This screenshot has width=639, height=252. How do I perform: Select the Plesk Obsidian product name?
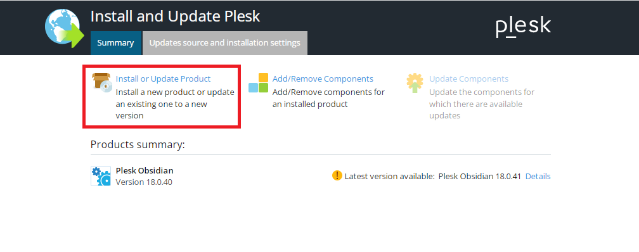(145, 170)
